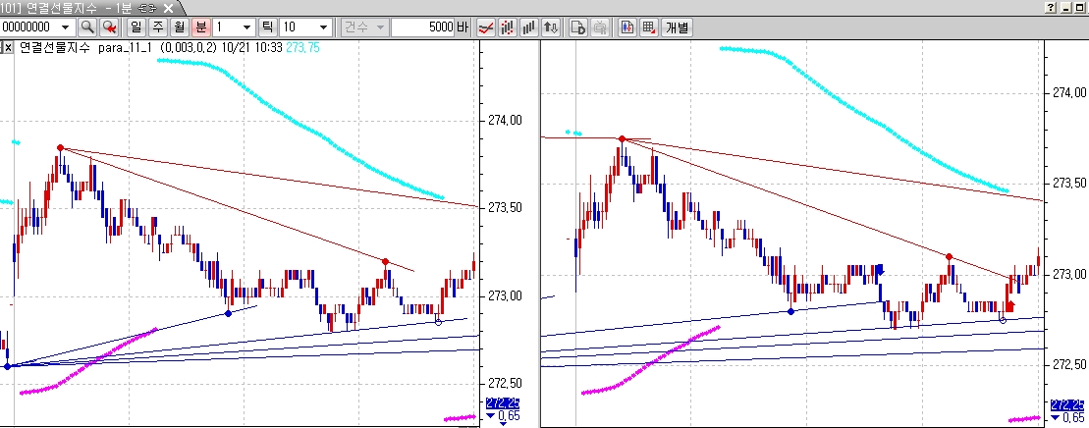
Task: Click the magnifier search icon beside symbol code
Action: tap(87, 27)
